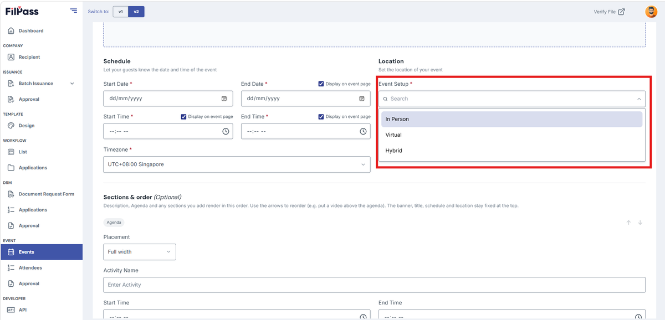Click the Activity Name input field
The width and height of the screenshot is (665, 320).
pyautogui.click(x=374, y=285)
